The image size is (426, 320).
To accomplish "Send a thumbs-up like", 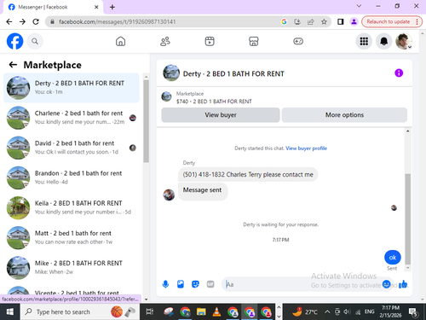I will 403,284.
